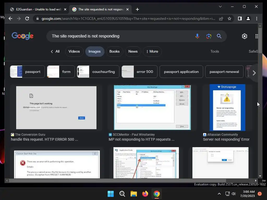267x200 pixels.
Task: Start voice search with the microphone
Action: [x=197, y=36]
